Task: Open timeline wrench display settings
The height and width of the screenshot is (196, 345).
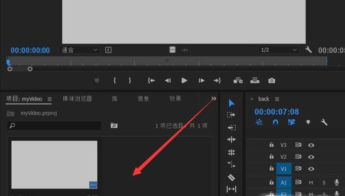Action: click(x=324, y=122)
